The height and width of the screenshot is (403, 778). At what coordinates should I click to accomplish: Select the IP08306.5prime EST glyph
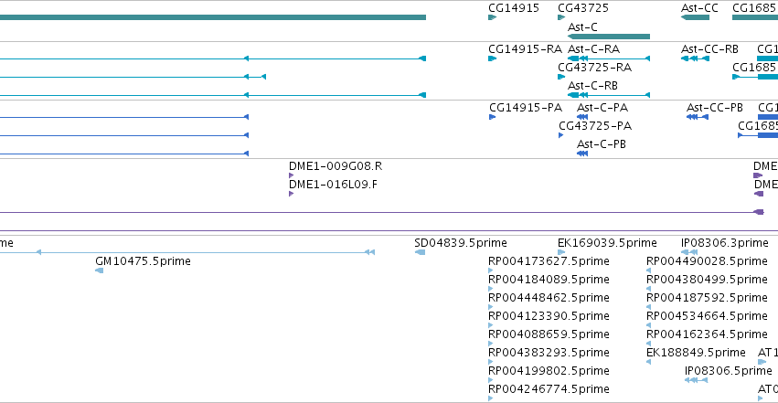point(696,380)
